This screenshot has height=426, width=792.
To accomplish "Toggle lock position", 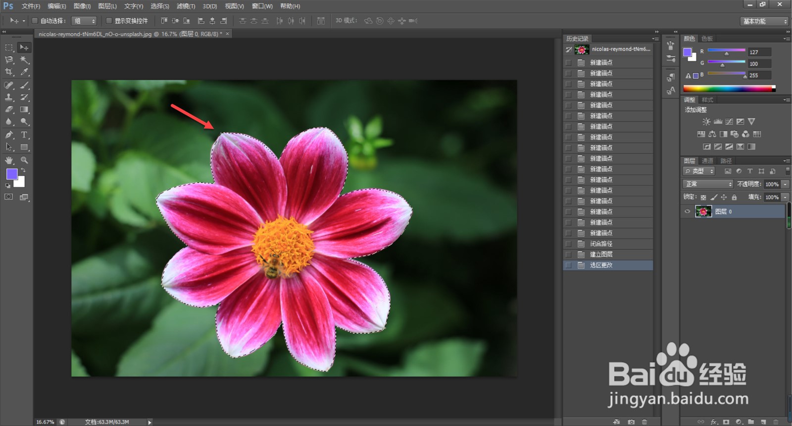I will (724, 197).
